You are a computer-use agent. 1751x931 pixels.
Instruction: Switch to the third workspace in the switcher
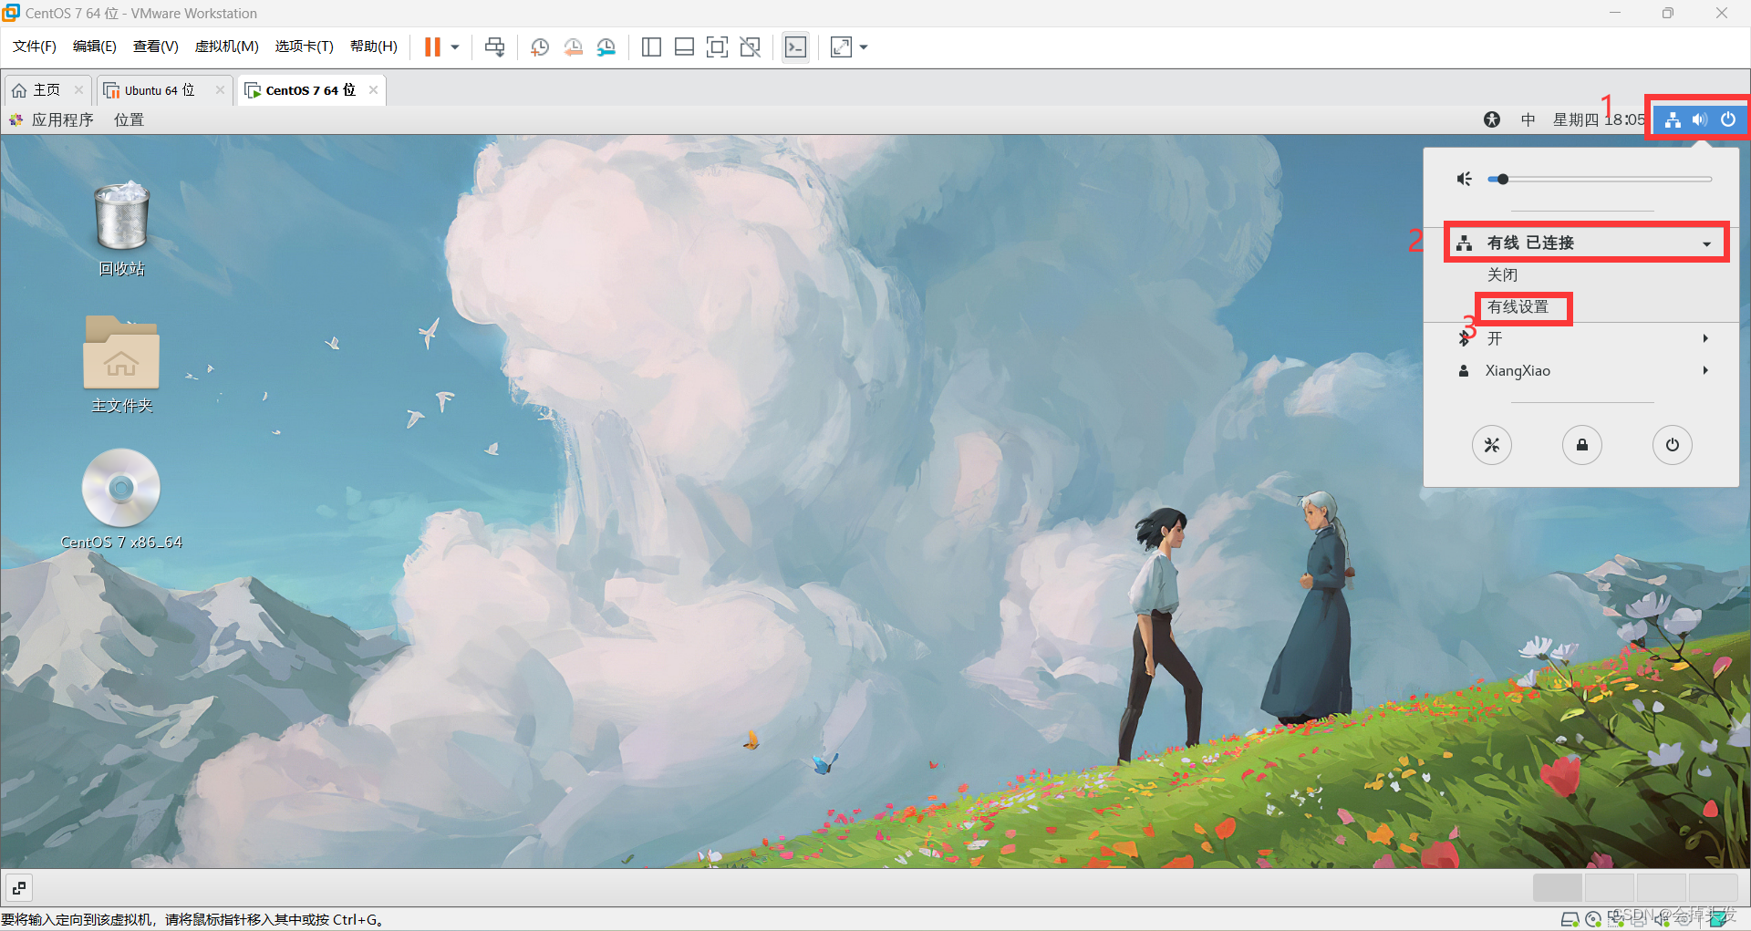tap(1662, 887)
